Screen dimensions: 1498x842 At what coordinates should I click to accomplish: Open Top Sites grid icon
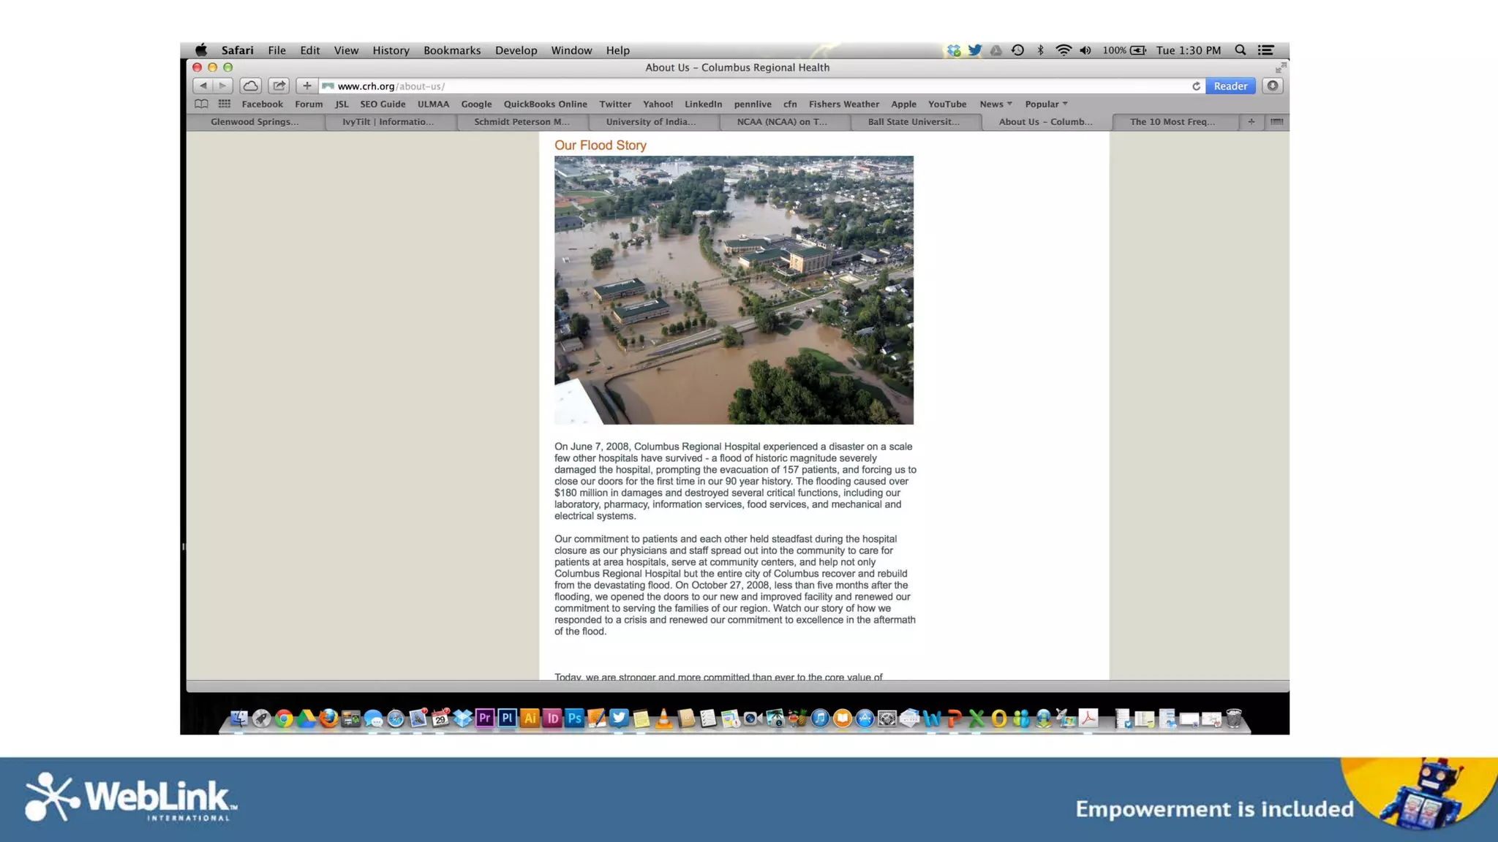(225, 104)
